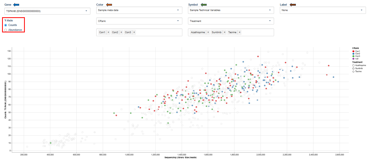Remove the Tacrine chip via its x
This screenshot has height=161, width=368.
[x=240, y=32]
